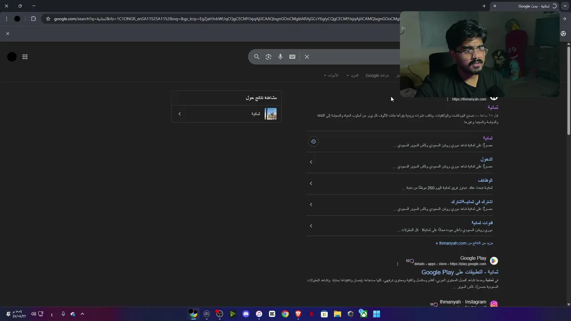Click the taskbar clock and date
Screen dimensions: 571x321
click(x=19, y=314)
